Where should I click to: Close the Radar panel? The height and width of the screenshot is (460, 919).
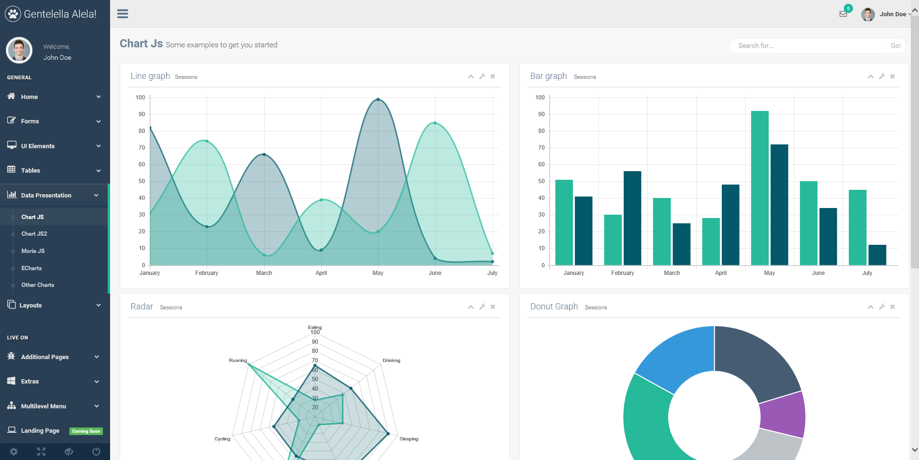(x=493, y=307)
